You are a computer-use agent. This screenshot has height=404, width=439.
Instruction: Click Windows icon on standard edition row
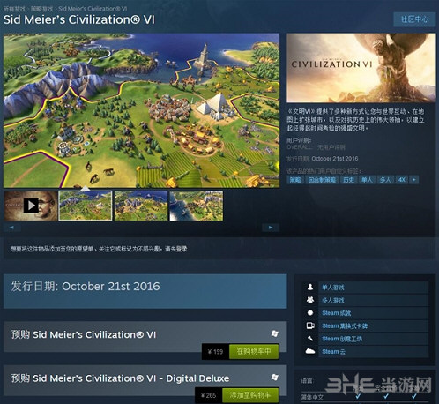click(x=275, y=333)
